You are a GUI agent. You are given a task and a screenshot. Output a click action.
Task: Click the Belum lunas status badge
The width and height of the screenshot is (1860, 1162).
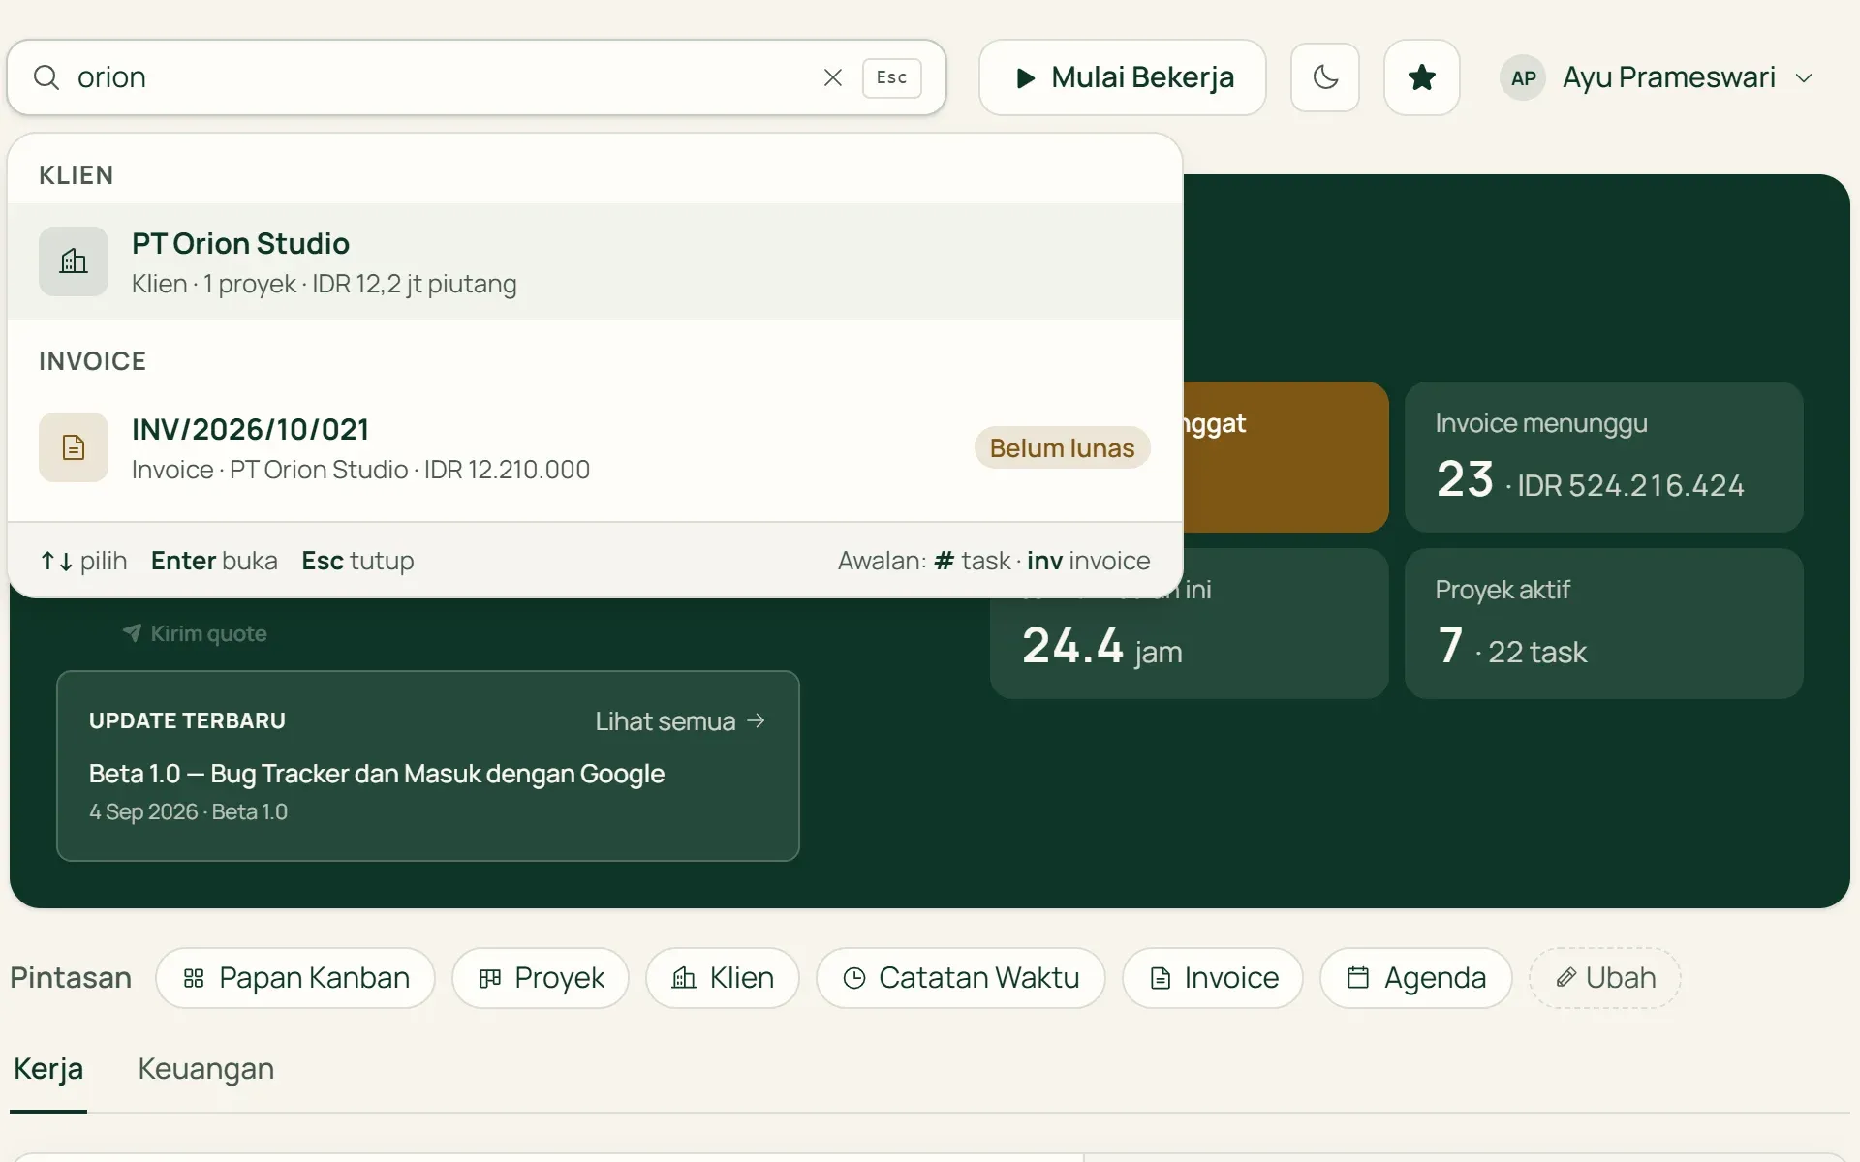point(1062,447)
